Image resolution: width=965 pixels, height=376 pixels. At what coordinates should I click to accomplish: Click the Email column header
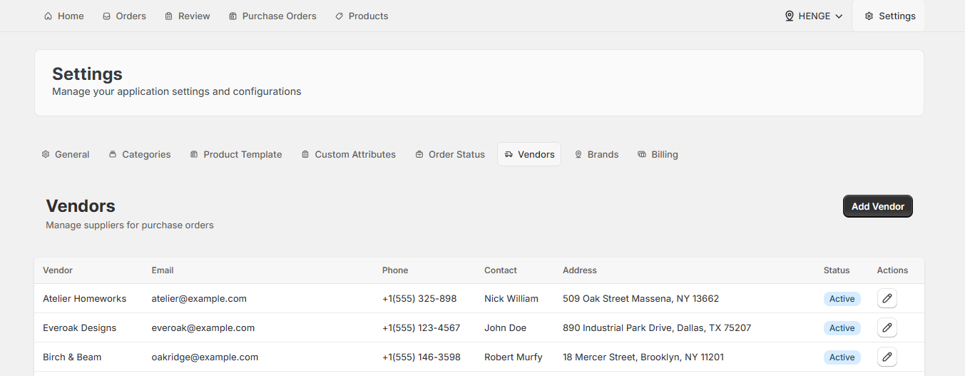pos(163,270)
